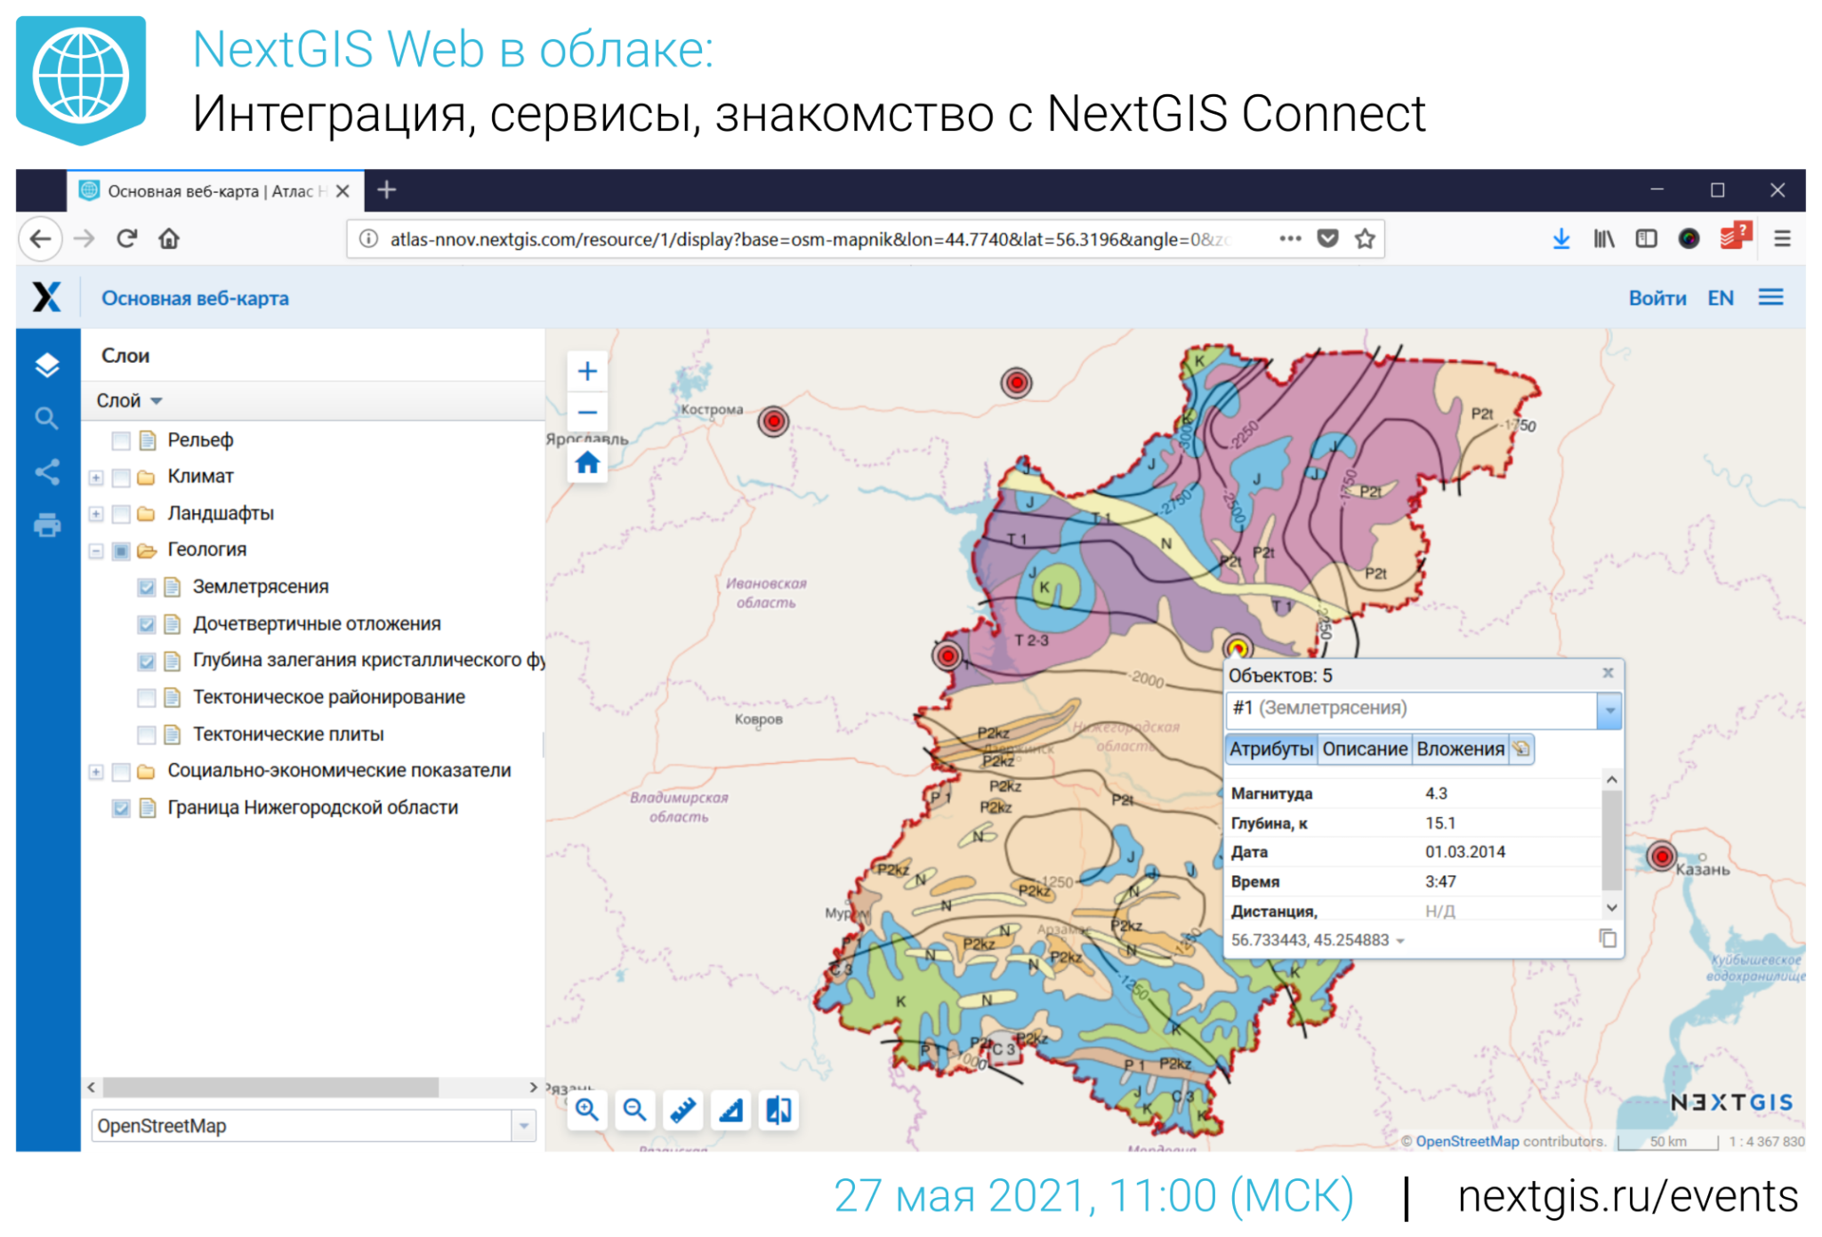Select the zoom-in magnifier tool
1822x1237 pixels.
click(587, 1110)
